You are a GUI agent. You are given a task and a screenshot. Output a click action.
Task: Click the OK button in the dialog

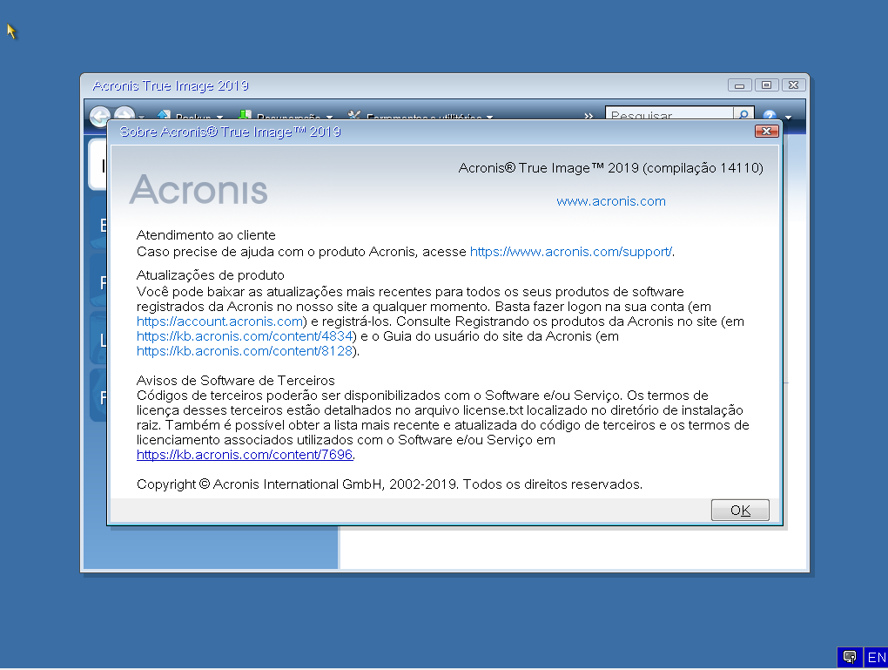point(740,511)
